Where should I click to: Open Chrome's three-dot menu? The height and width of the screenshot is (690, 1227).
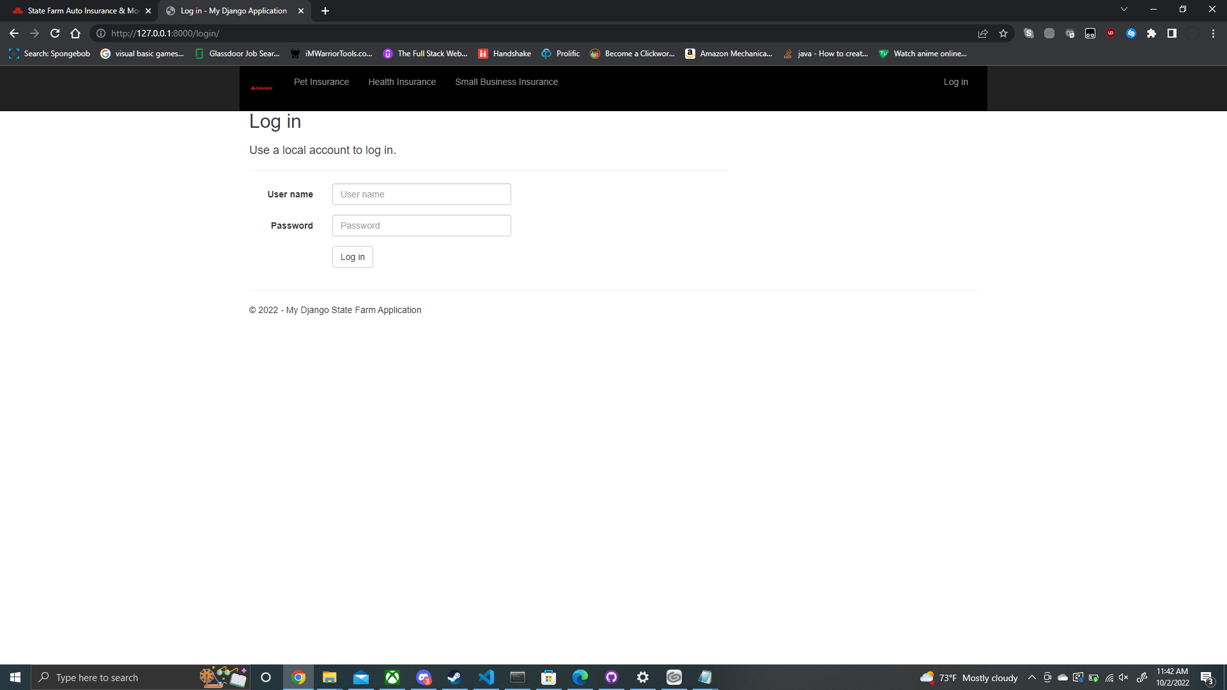coord(1213,33)
